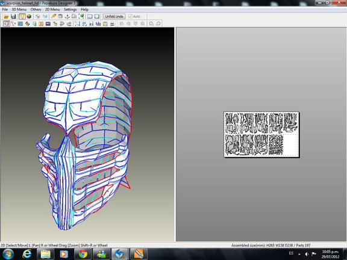Select the single-pane window layout icon
The width and height of the screenshot is (347, 260).
coord(97,16)
